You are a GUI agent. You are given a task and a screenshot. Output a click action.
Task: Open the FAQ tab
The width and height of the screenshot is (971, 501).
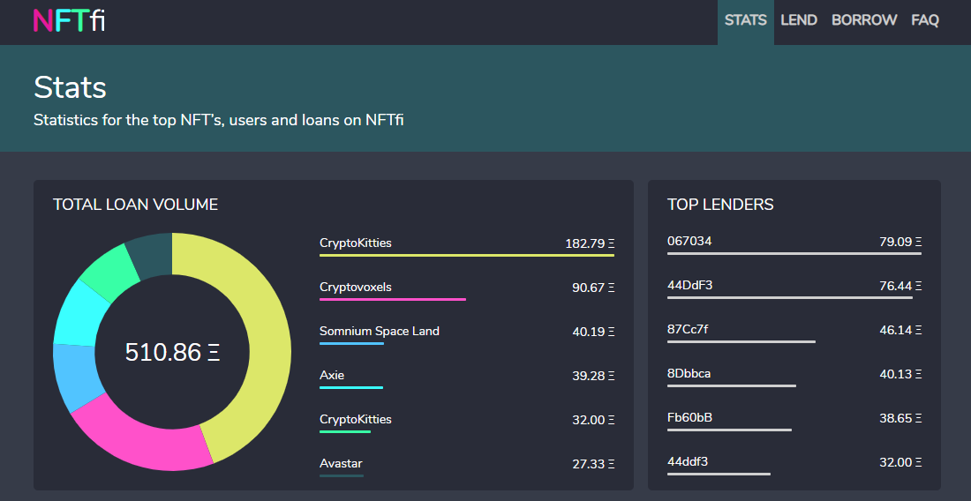tap(924, 20)
